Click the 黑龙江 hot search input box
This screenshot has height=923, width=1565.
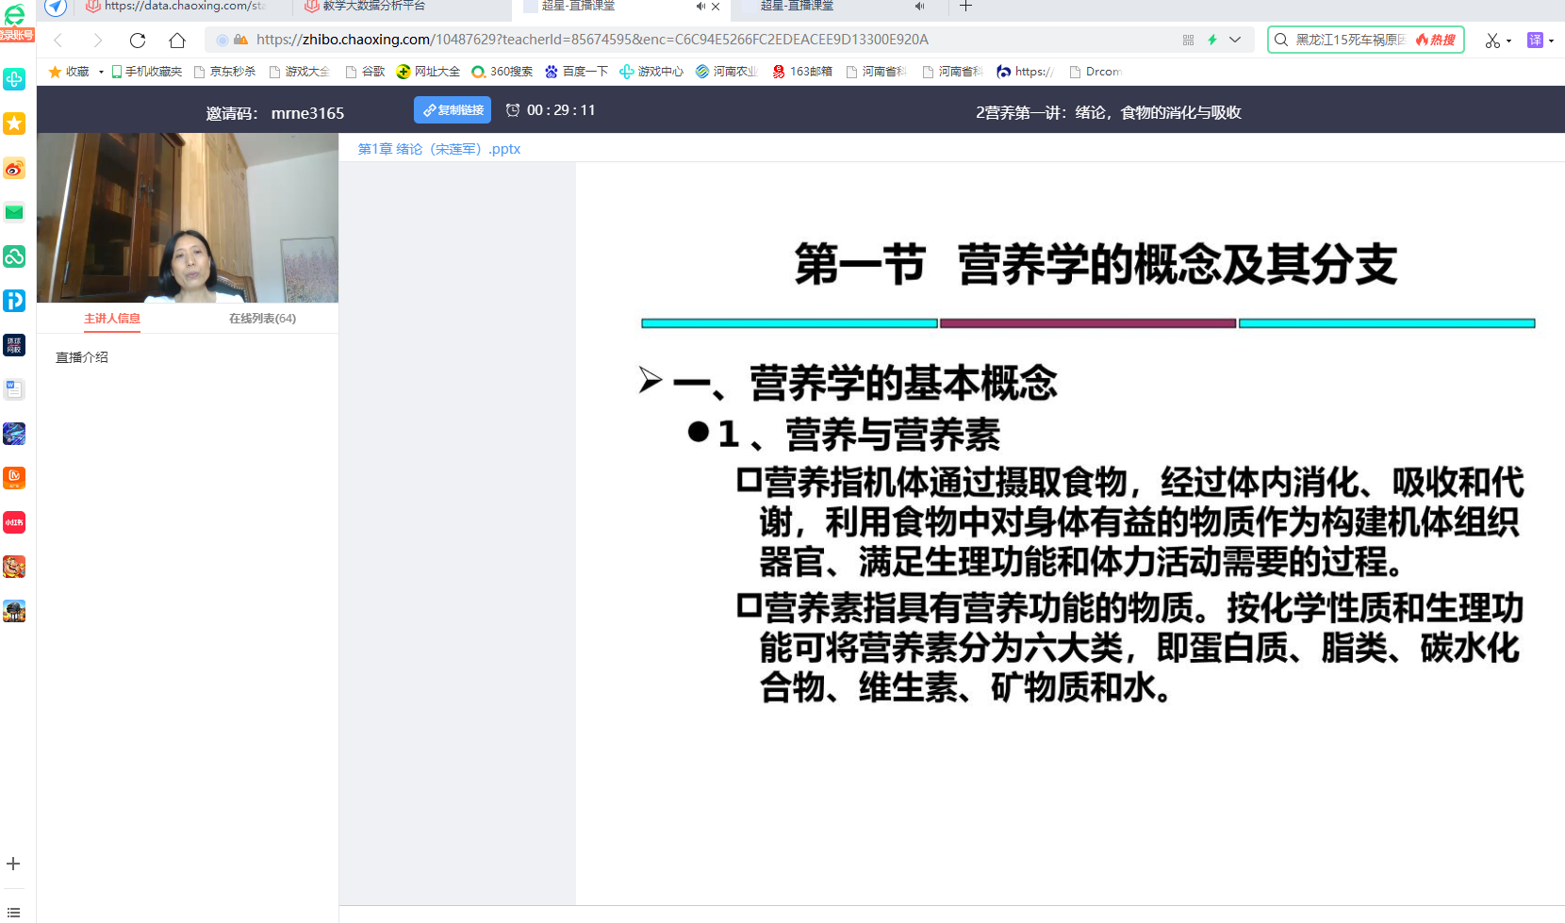[x=1348, y=40]
